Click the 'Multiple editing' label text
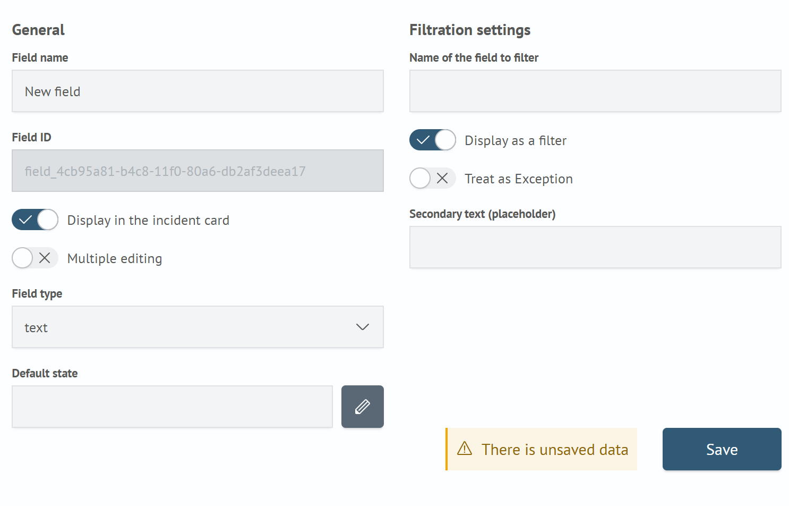The image size is (789, 506). coord(115,258)
